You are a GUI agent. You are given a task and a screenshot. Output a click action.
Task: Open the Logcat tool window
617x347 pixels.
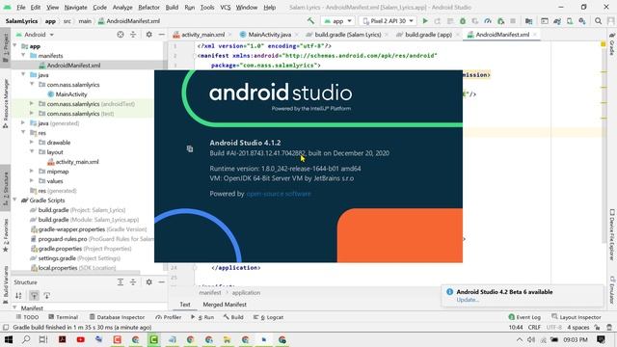[x=268, y=317]
